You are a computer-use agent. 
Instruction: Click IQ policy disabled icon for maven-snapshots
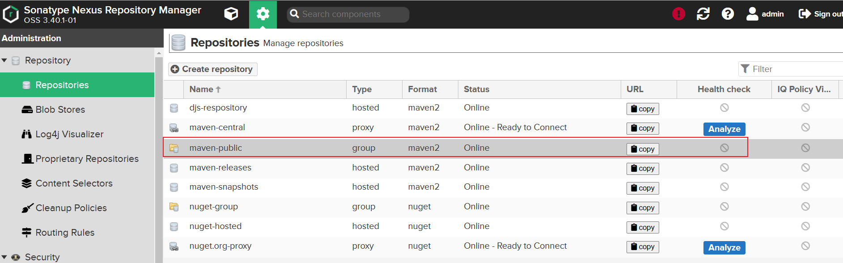coord(805,187)
